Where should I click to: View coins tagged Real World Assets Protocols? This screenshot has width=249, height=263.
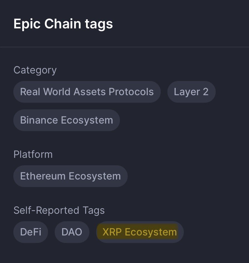(x=87, y=92)
